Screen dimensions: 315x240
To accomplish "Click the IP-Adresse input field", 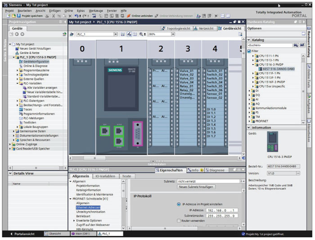I will tap(221, 210).
